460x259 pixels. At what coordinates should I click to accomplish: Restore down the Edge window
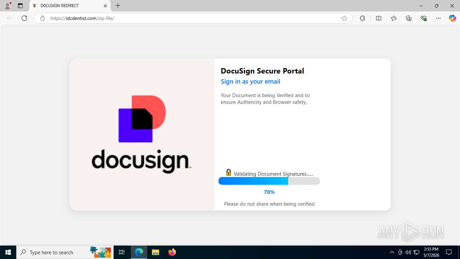[437, 6]
